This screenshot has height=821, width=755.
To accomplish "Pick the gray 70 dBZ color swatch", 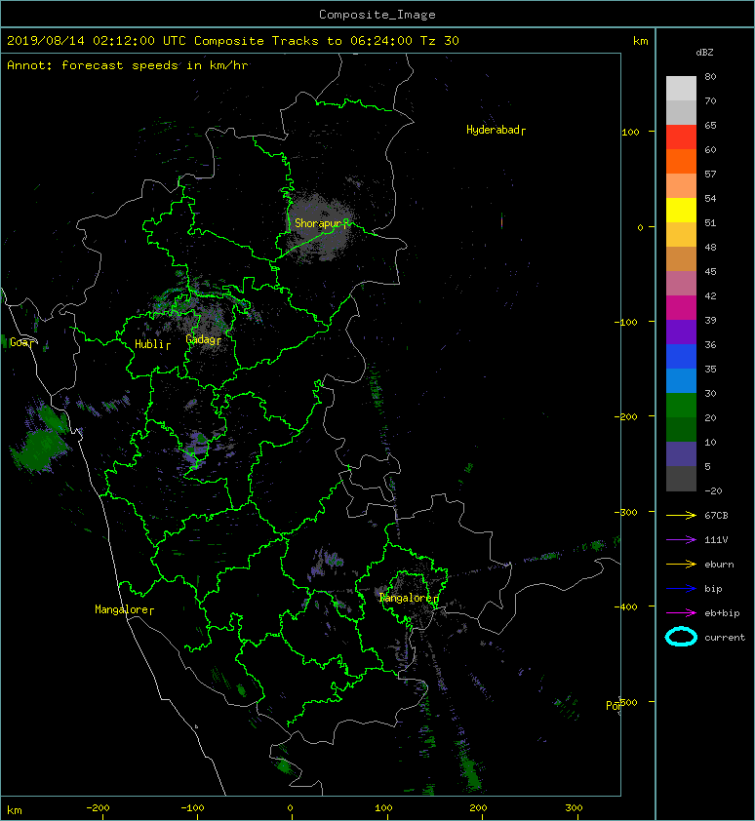I will [x=681, y=112].
